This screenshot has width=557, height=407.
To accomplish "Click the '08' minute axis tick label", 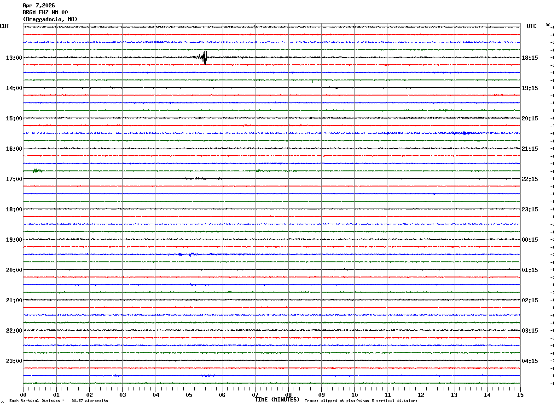I will pyautogui.click(x=288, y=395).
